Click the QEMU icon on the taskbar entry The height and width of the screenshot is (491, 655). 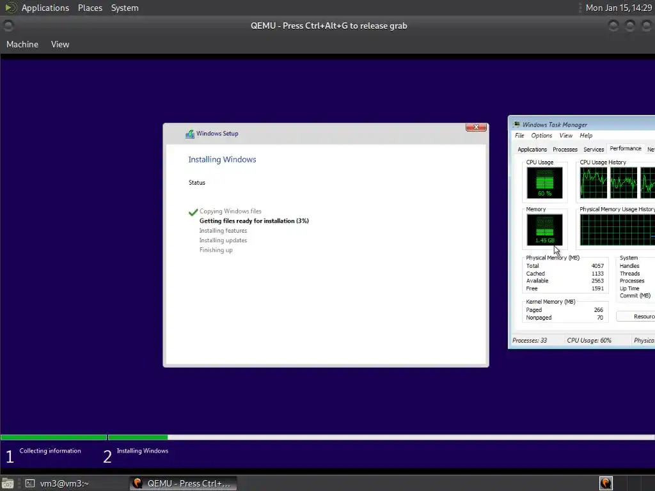pos(138,483)
